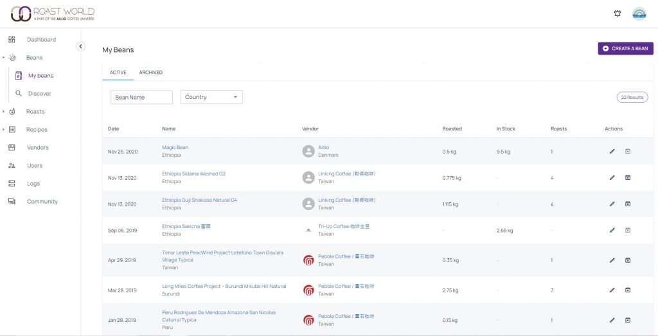Archive the Long Miles Coffee Project bean

pyautogui.click(x=628, y=290)
